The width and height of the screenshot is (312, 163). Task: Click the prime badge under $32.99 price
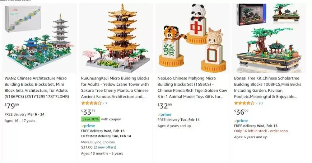coord(164,115)
